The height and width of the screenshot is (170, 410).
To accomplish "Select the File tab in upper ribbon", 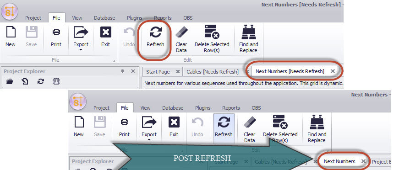I will [56, 18].
